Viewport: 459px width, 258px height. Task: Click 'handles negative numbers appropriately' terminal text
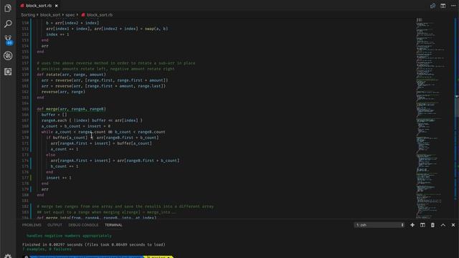pos(69,236)
